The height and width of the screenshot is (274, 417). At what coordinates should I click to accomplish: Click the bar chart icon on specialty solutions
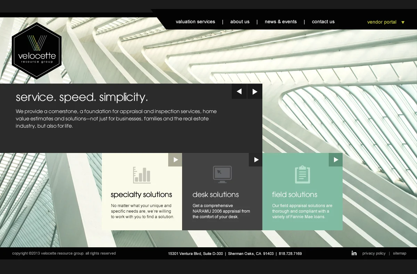(x=141, y=174)
